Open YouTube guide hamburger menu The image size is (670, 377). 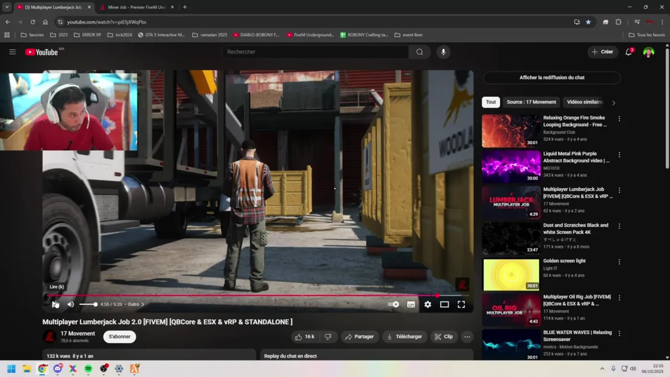pyautogui.click(x=13, y=52)
